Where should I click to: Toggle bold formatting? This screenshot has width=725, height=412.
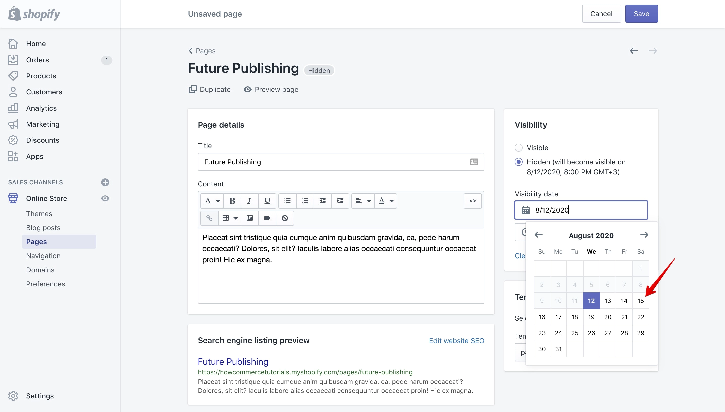pos(232,201)
